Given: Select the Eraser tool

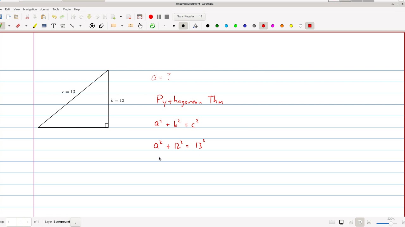Looking at the screenshot, I should pyautogui.click(x=18, y=26).
